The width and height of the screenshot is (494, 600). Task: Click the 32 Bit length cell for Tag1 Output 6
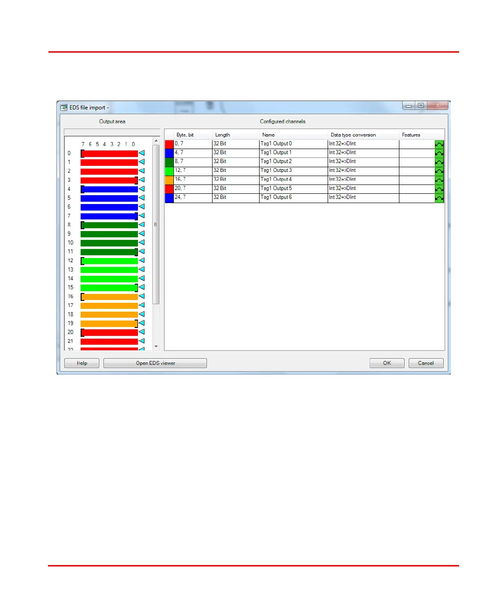[x=236, y=198]
